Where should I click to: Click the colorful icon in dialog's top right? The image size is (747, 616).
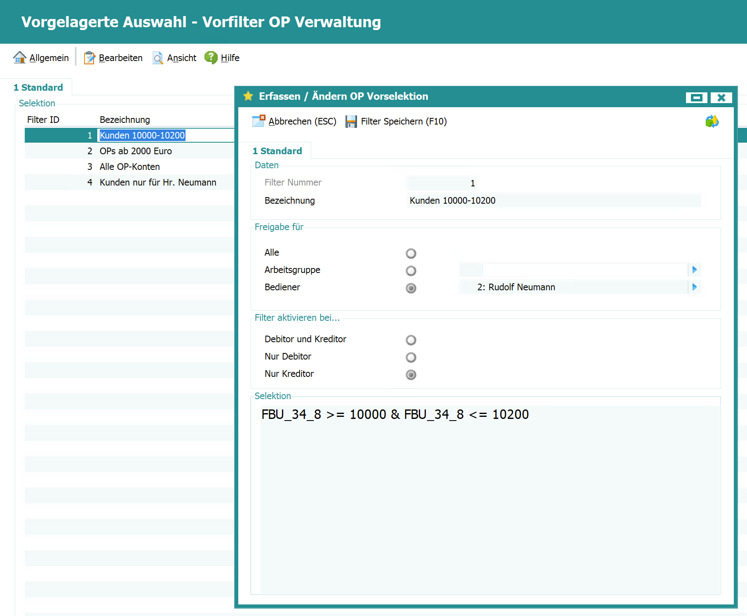[712, 121]
